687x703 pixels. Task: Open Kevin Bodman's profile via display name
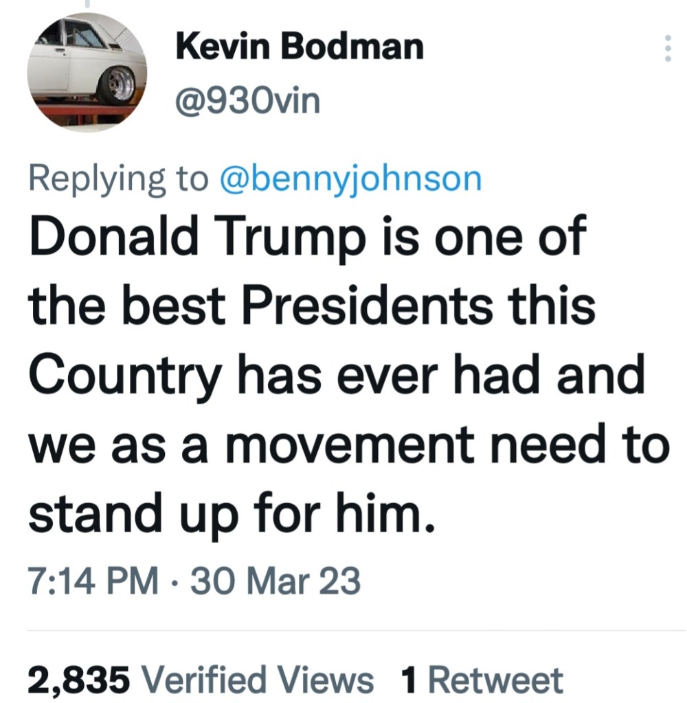300,47
